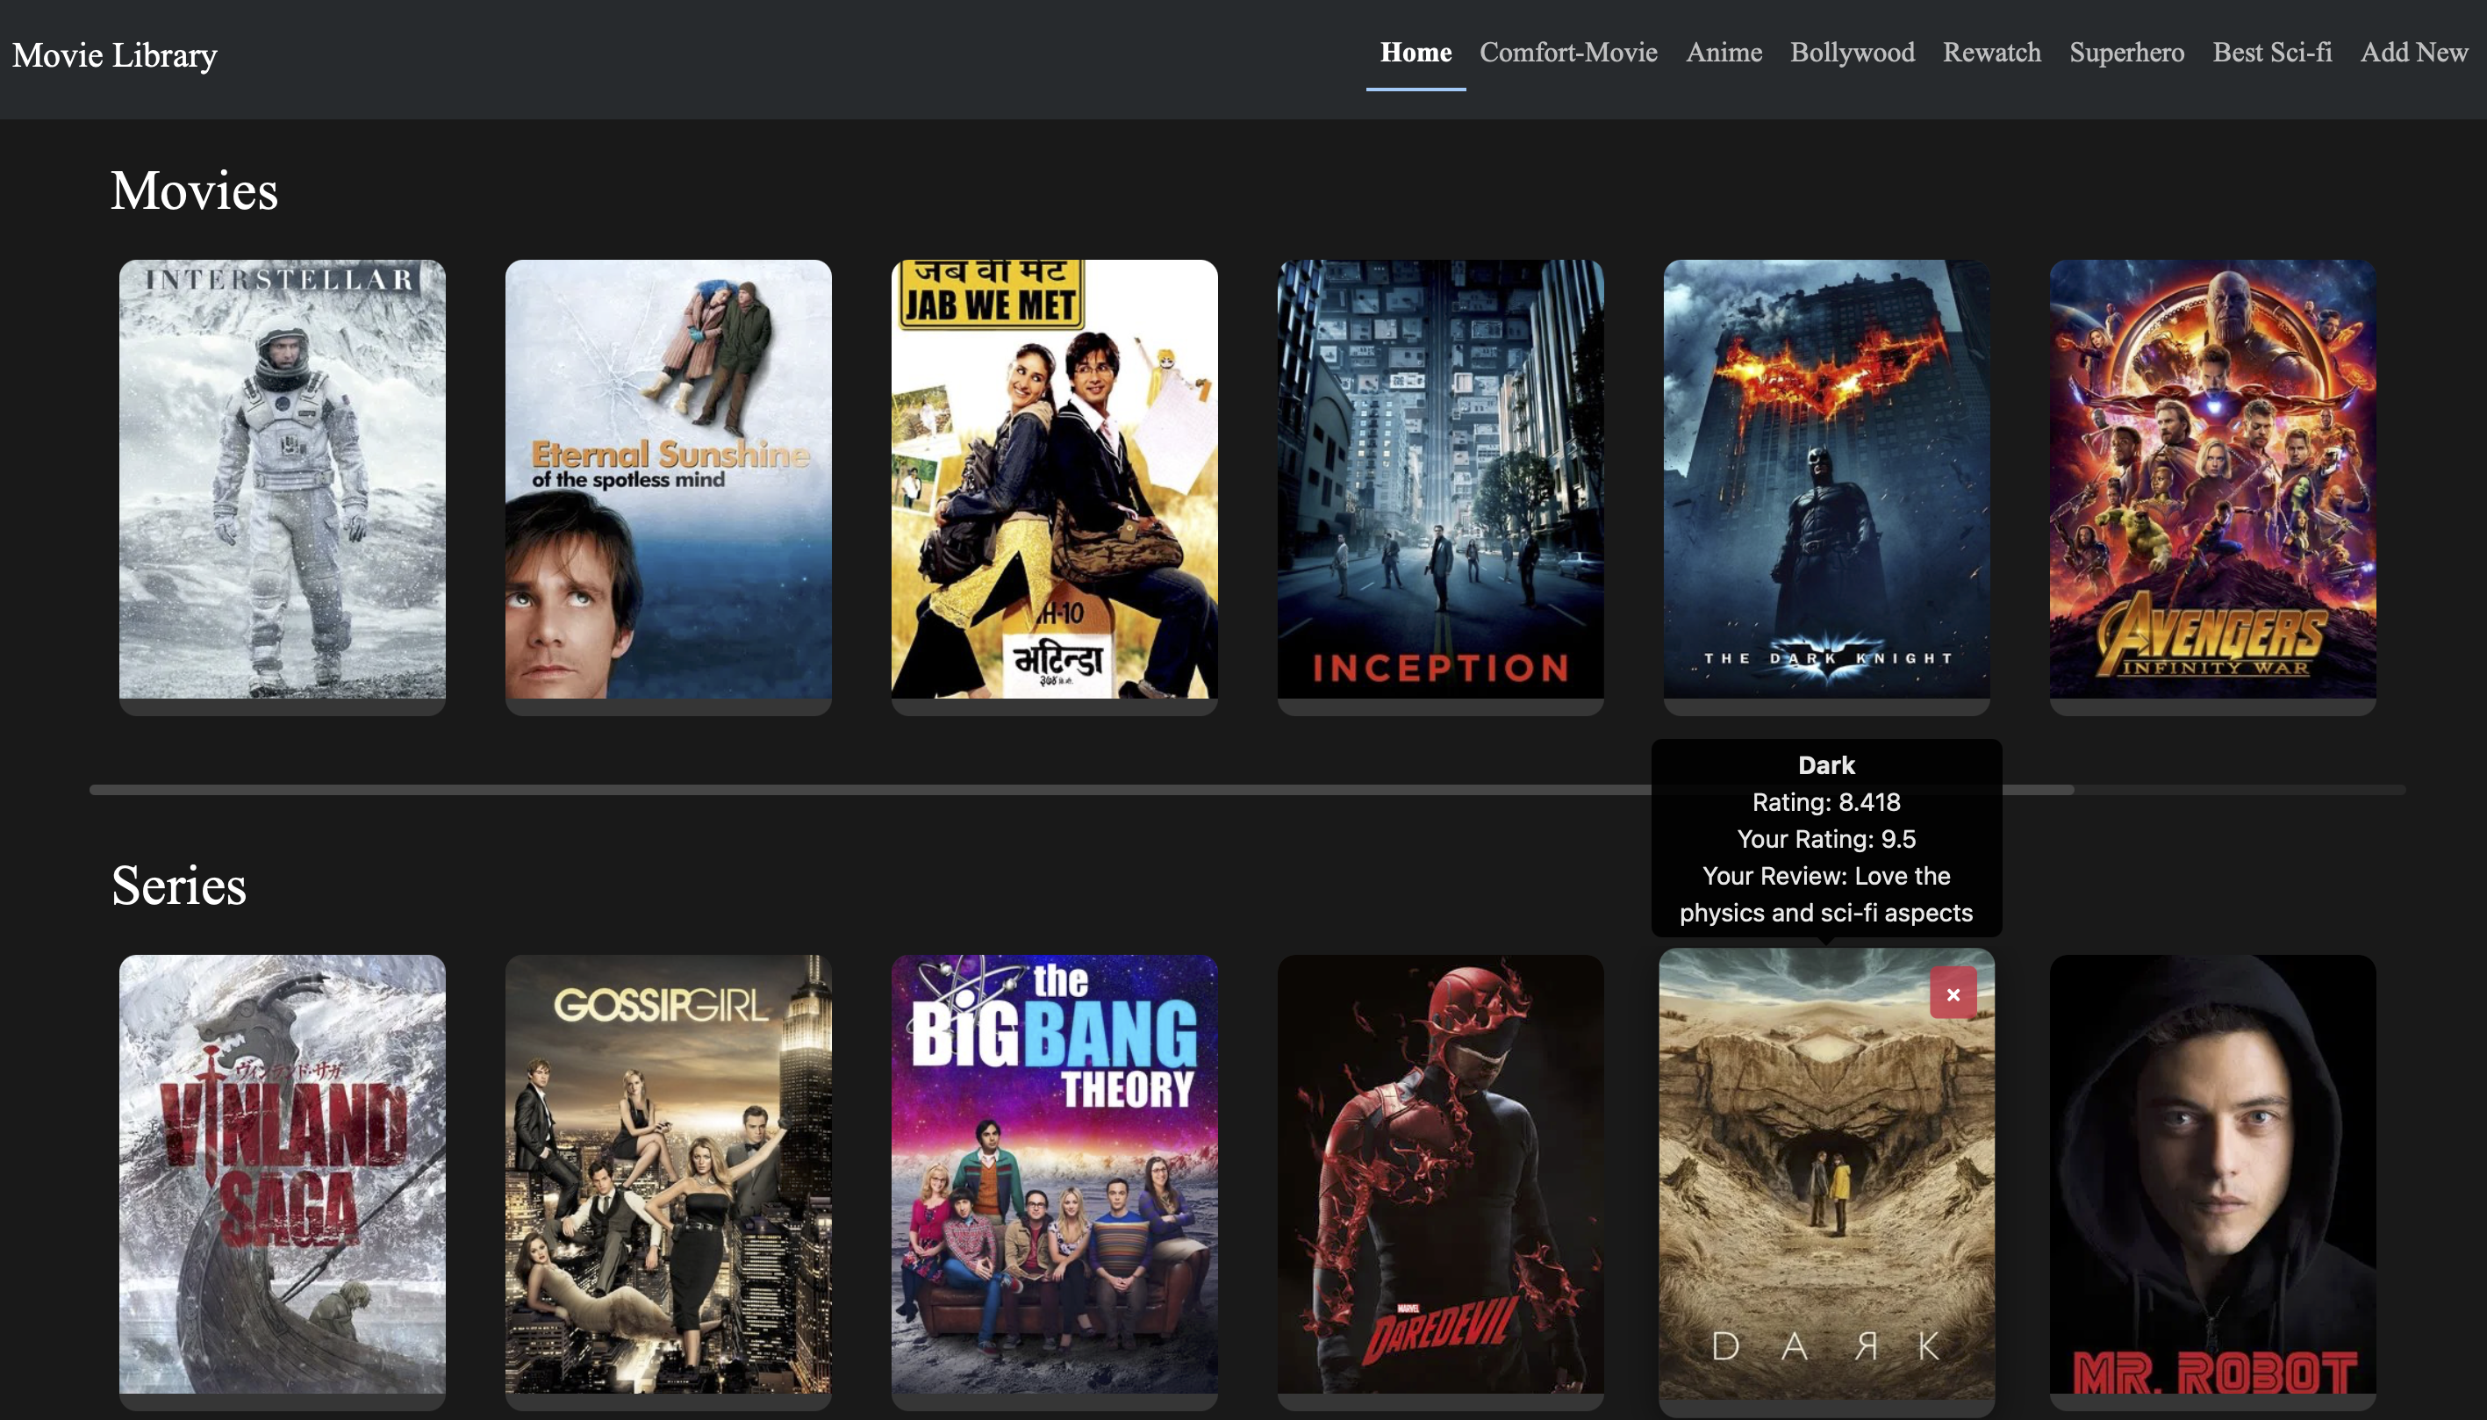The image size is (2487, 1420).
Task: Select the Jab We Met poster
Action: (1054, 479)
